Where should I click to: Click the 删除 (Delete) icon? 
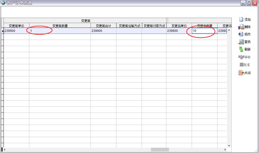click(241, 27)
